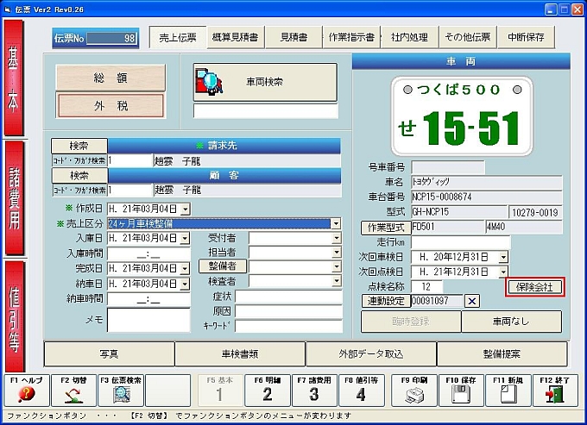Open the 作成日 date dropdown
This screenshot has width=587, height=425.
(x=185, y=209)
